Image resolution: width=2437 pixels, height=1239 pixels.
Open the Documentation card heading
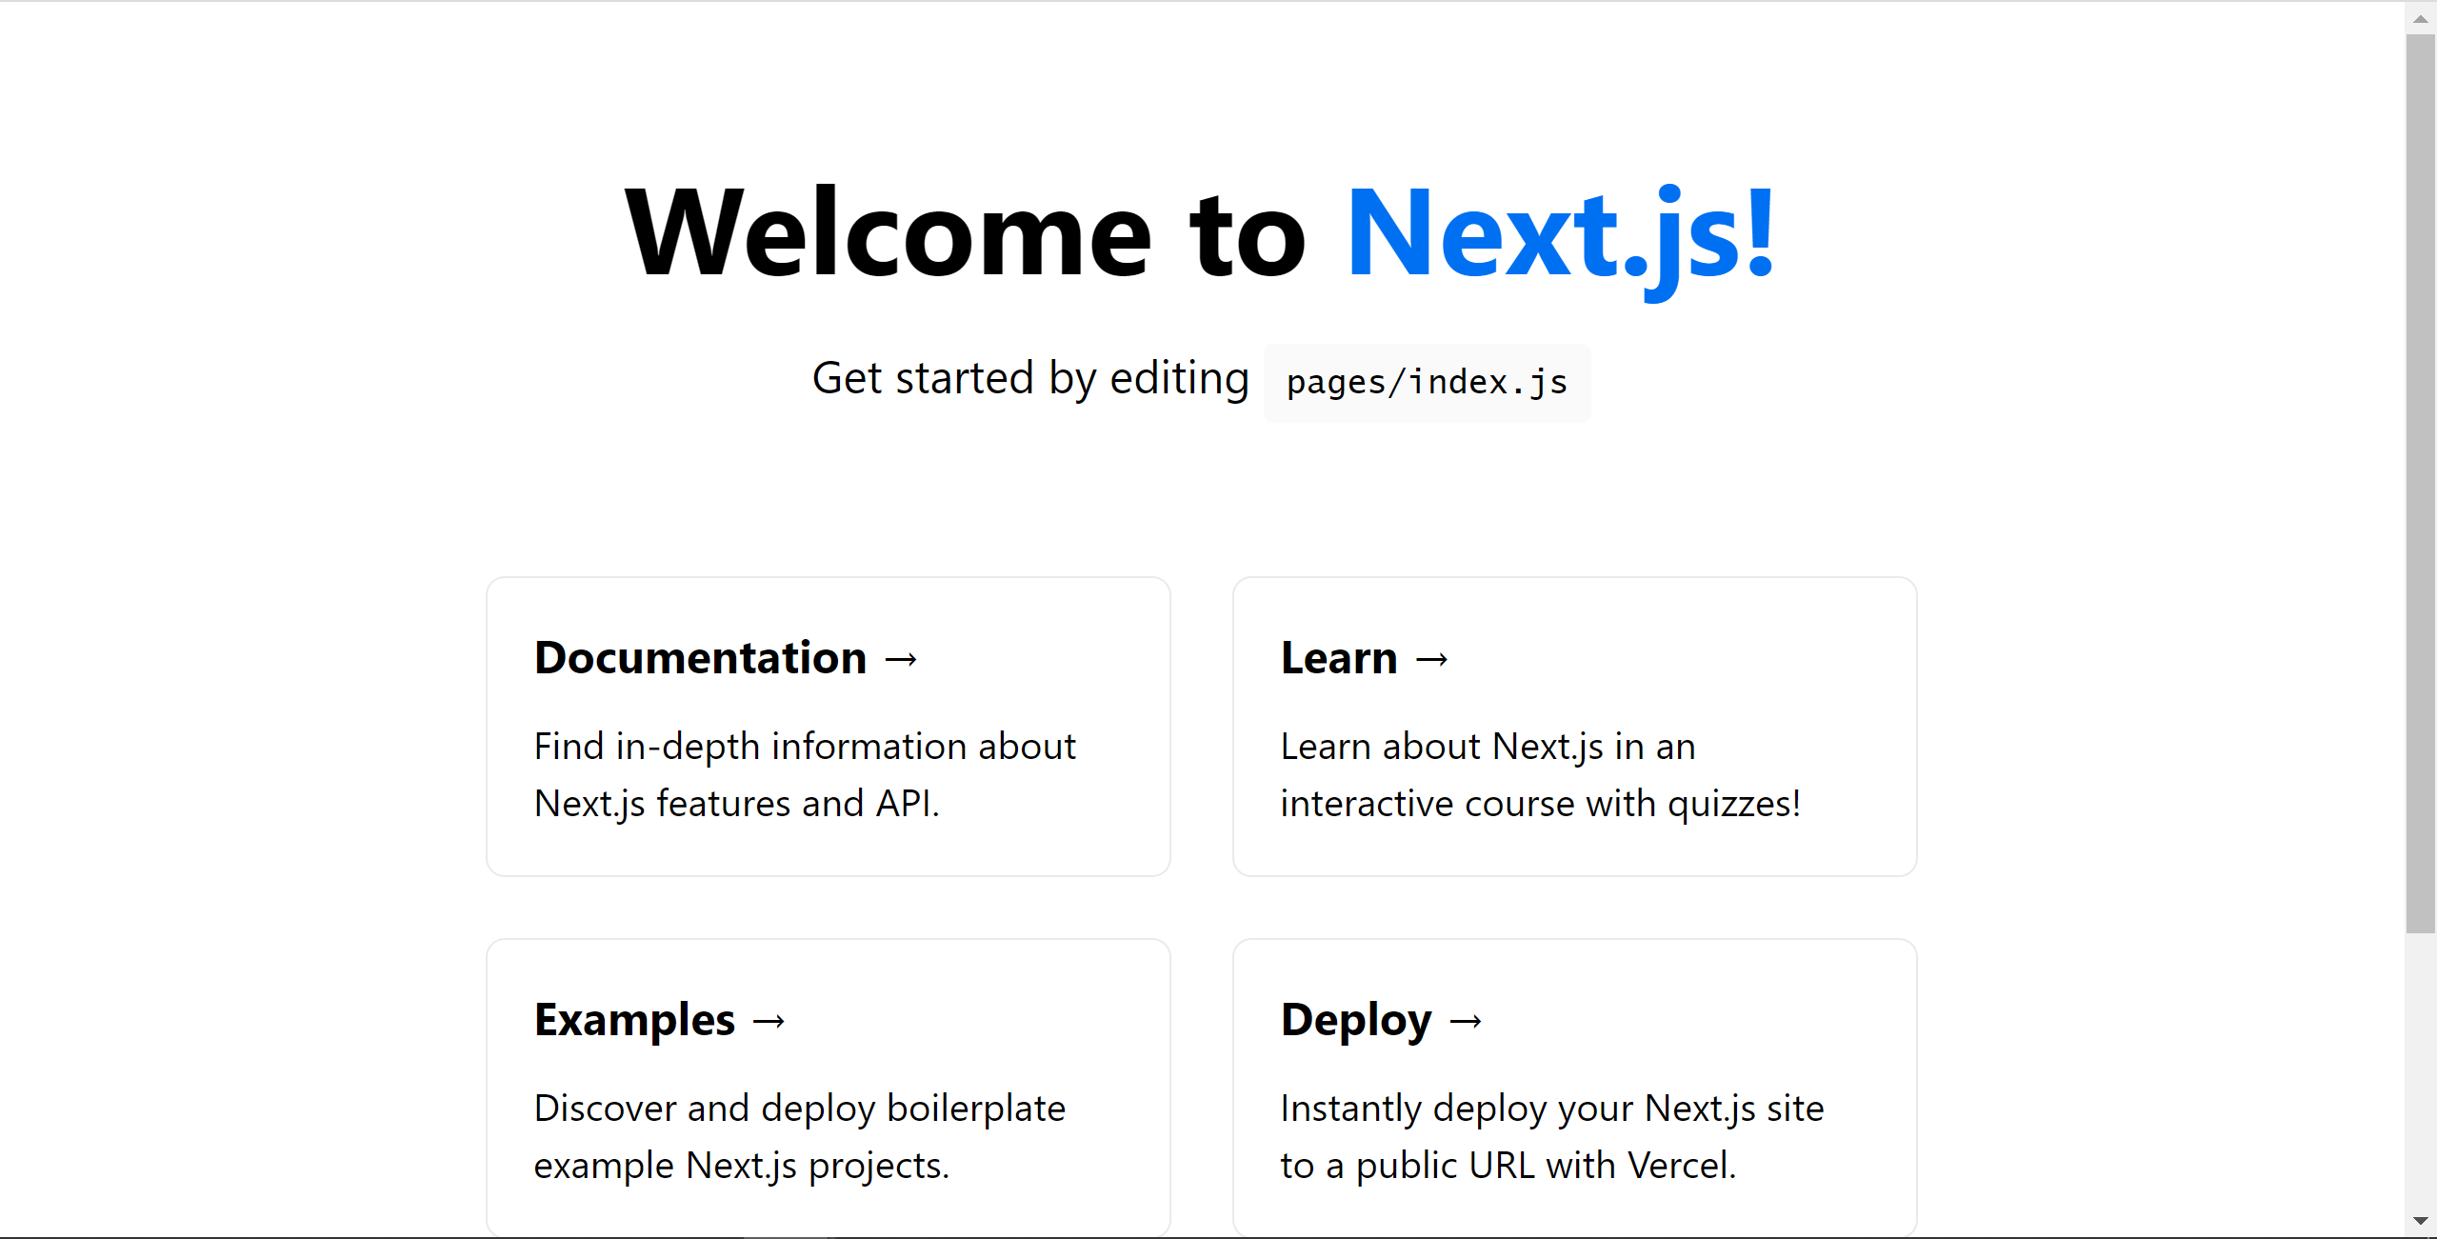tap(700, 658)
